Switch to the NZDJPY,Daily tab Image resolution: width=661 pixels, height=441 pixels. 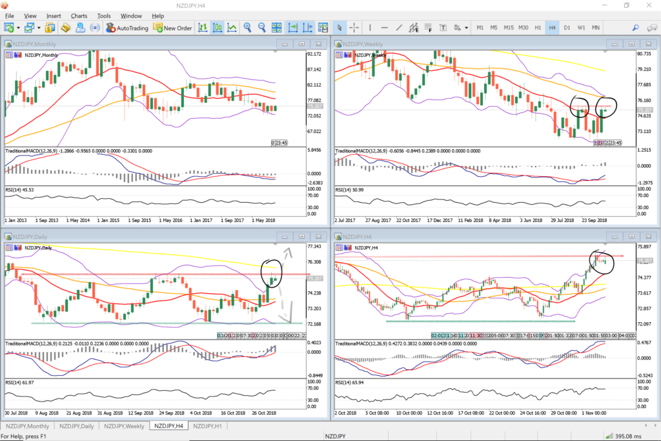(76, 426)
